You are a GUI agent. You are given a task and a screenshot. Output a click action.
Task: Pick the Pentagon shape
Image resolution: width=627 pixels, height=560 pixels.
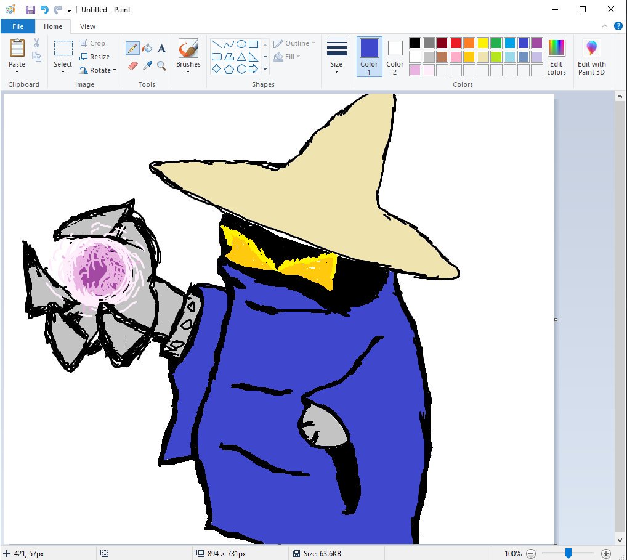229,69
